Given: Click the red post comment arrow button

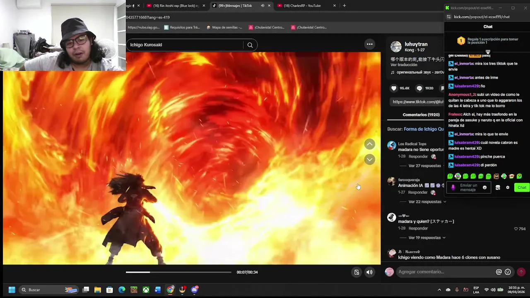Looking at the screenshot, I should click(521, 272).
